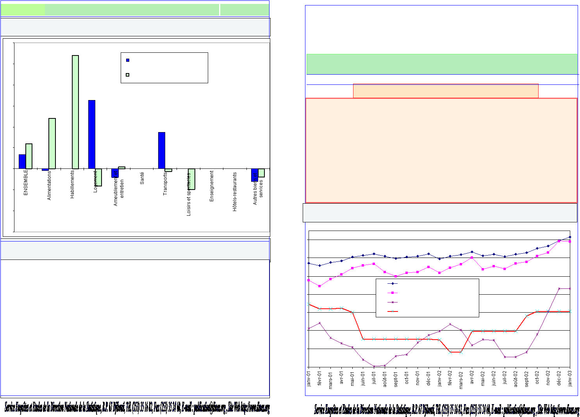
Task: Click the blue Transports bar
Action: click(162, 150)
